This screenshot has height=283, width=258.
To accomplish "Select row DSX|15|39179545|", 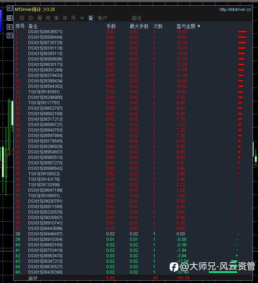I will 133,141.
